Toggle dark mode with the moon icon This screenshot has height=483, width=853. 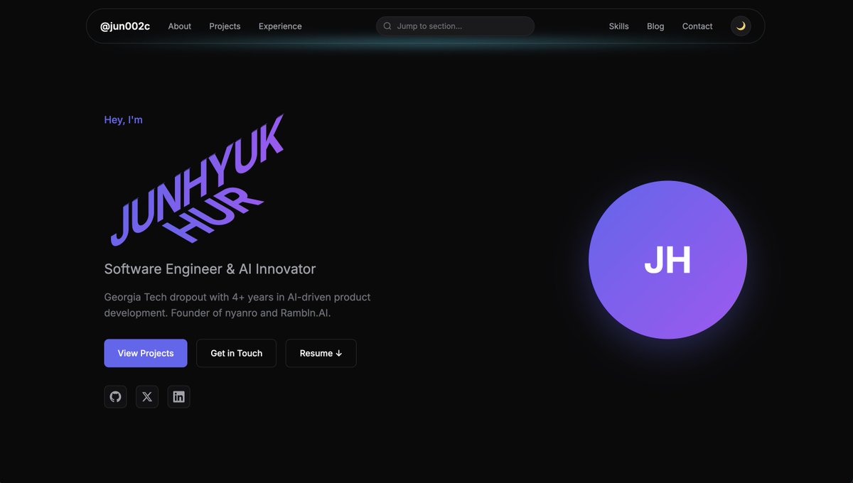[x=741, y=26]
